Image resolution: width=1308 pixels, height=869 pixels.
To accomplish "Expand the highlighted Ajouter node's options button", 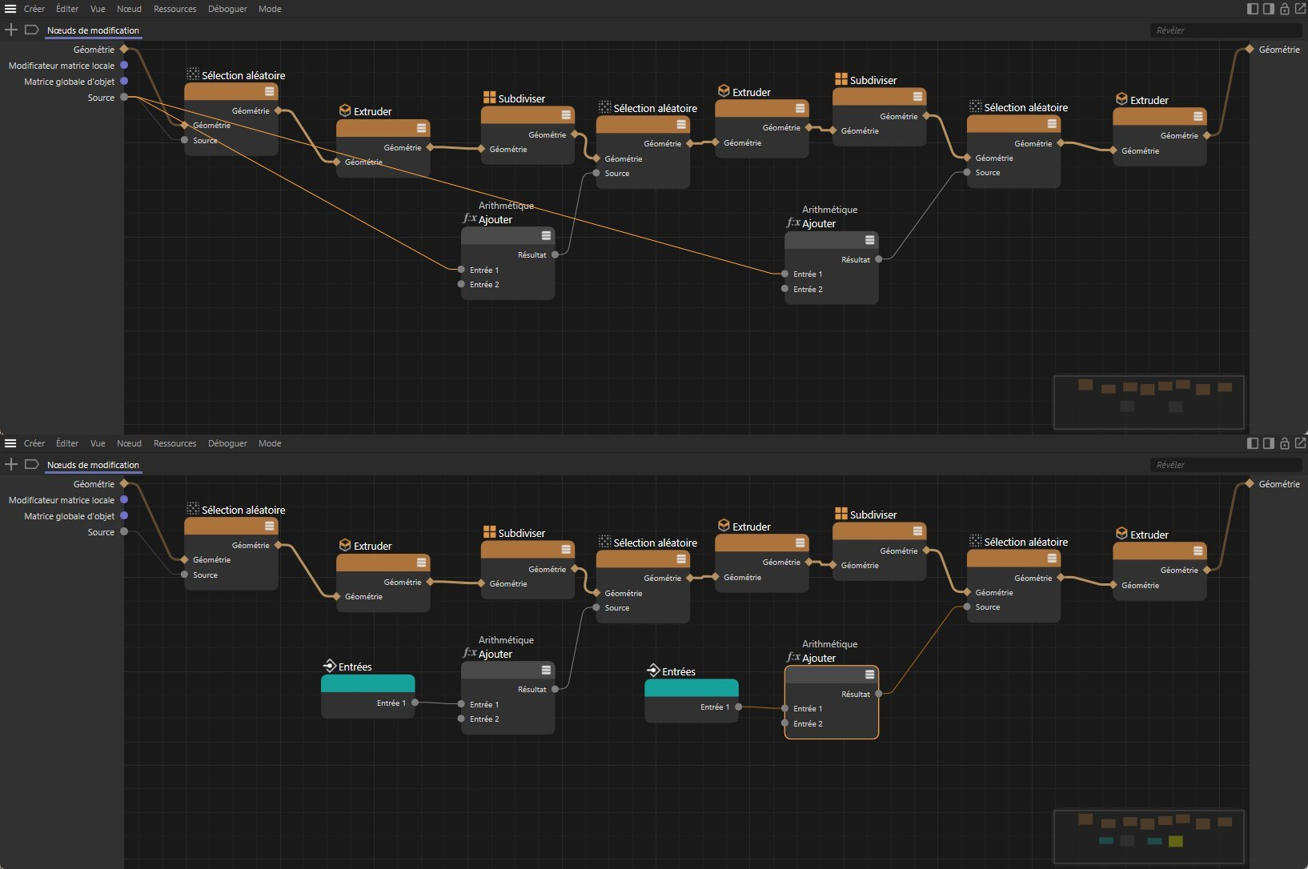I will 869,675.
